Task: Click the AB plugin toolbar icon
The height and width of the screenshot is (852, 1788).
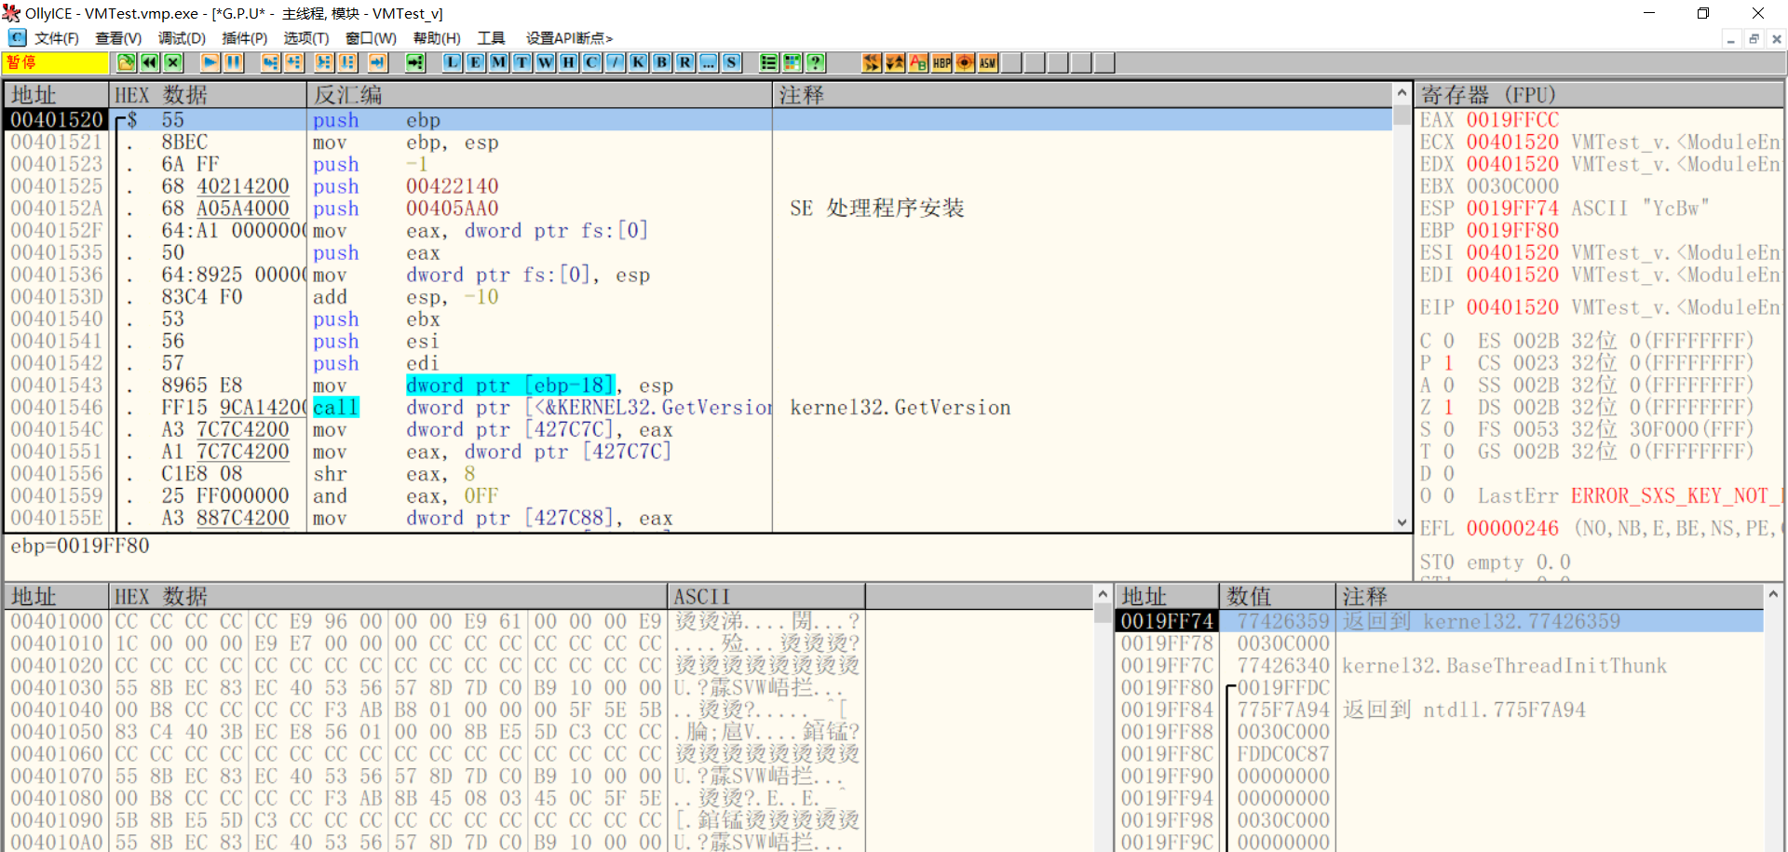Action: pyautogui.click(x=918, y=62)
